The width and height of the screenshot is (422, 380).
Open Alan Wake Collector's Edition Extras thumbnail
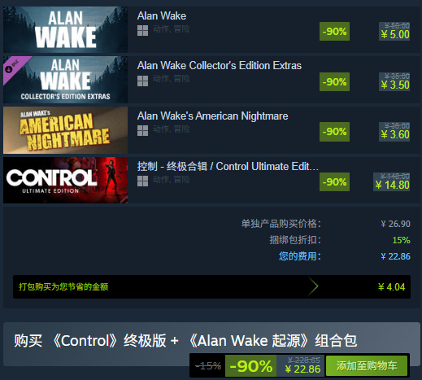pos(65,80)
